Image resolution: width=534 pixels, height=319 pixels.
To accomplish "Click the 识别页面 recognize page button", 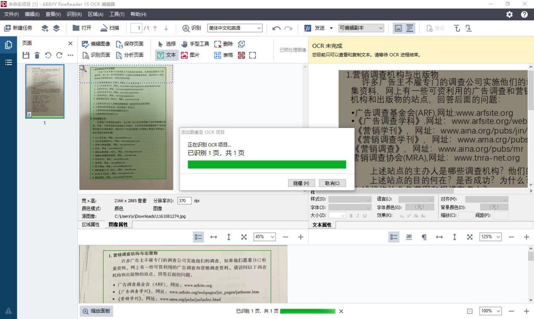I will tap(96, 55).
